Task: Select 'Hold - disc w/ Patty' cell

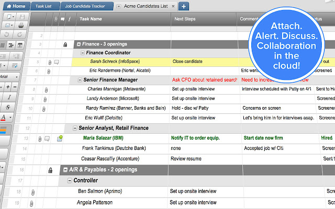Action: pyautogui.click(x=205, y=108)
